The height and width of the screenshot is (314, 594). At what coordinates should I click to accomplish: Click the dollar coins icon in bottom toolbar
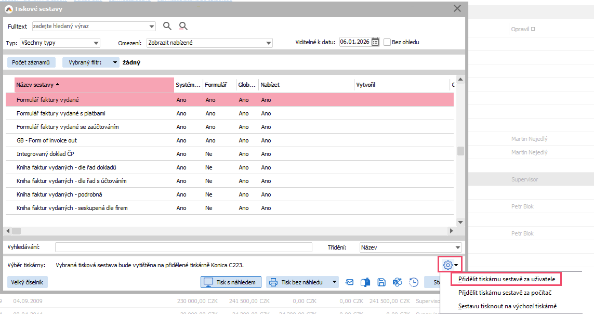coord(398,282)
